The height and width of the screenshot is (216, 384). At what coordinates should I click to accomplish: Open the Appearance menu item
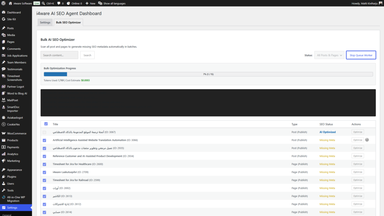15,170
